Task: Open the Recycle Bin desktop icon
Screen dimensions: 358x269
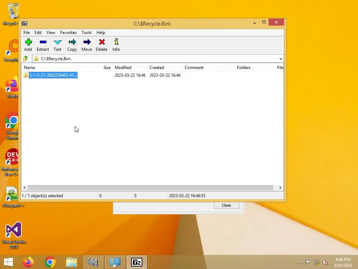Action: pos(11,14)
